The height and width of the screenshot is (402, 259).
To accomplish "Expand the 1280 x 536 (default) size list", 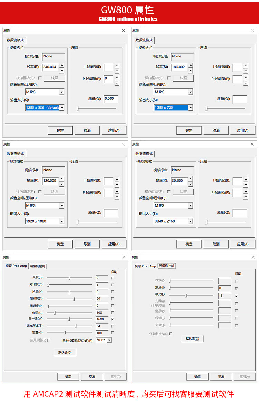I will click(62, 108).
